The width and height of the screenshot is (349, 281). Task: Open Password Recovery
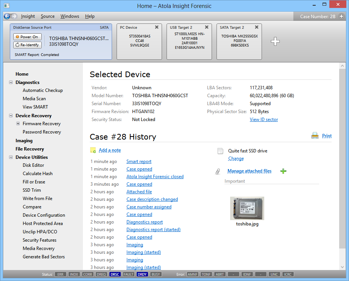point(42,132)
